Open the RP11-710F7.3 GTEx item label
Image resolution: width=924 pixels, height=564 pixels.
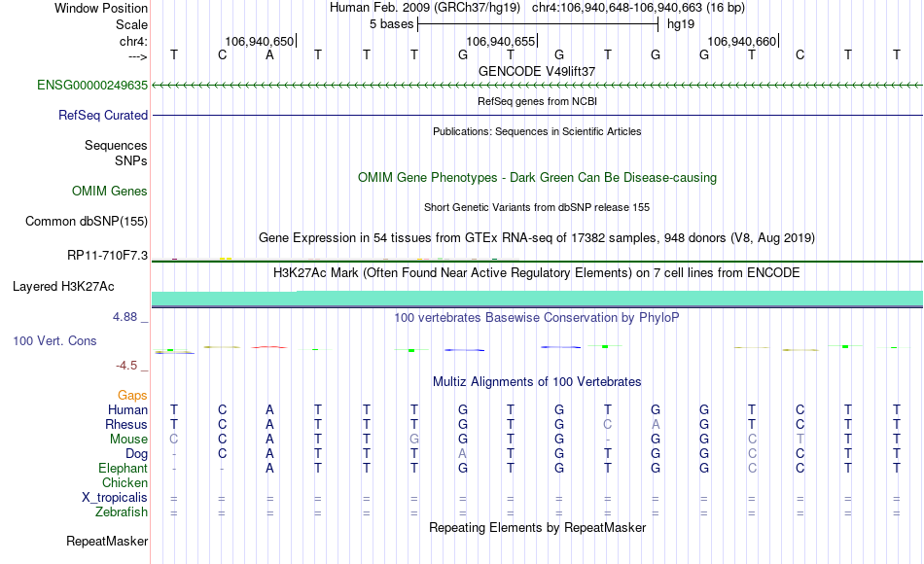point(107,255)
